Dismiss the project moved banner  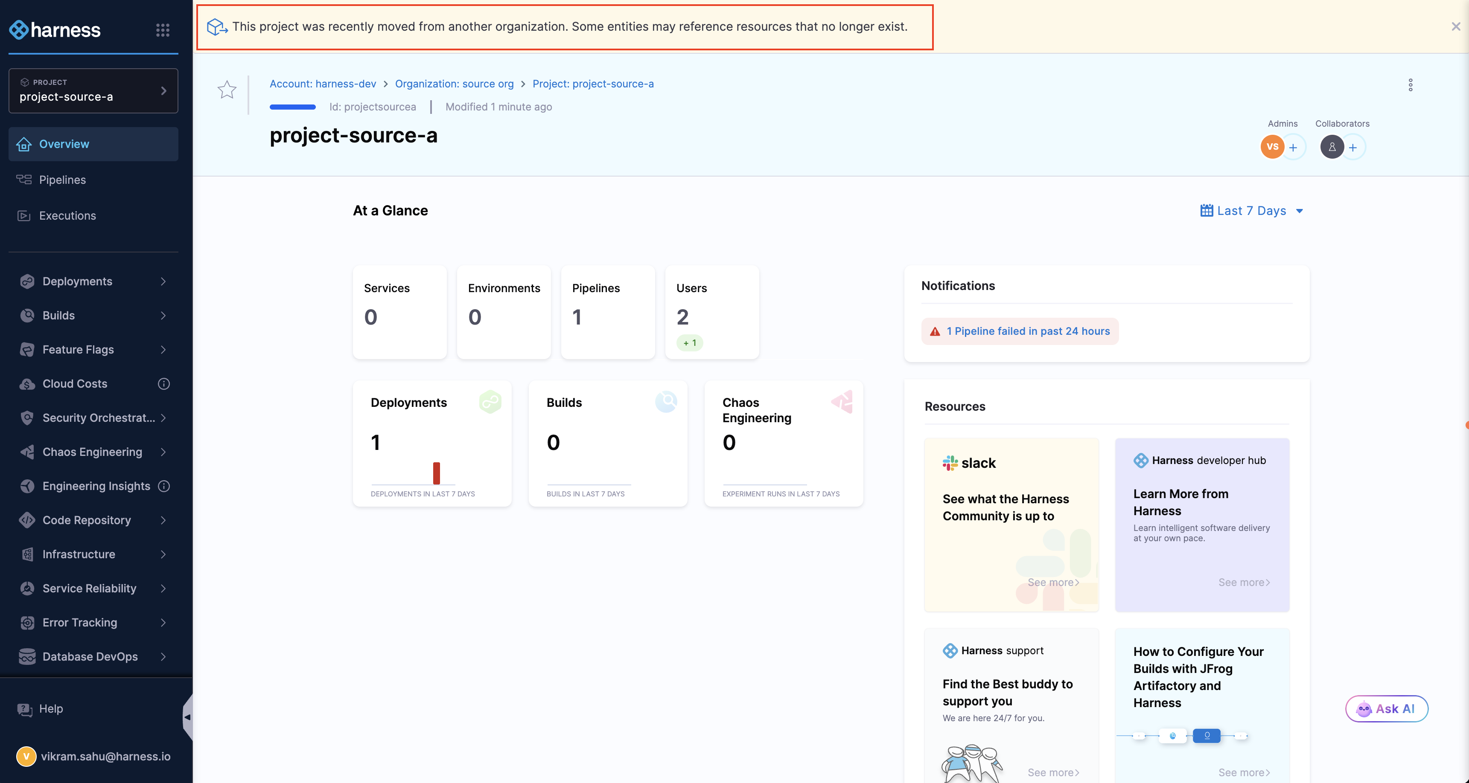[1455, 27]
